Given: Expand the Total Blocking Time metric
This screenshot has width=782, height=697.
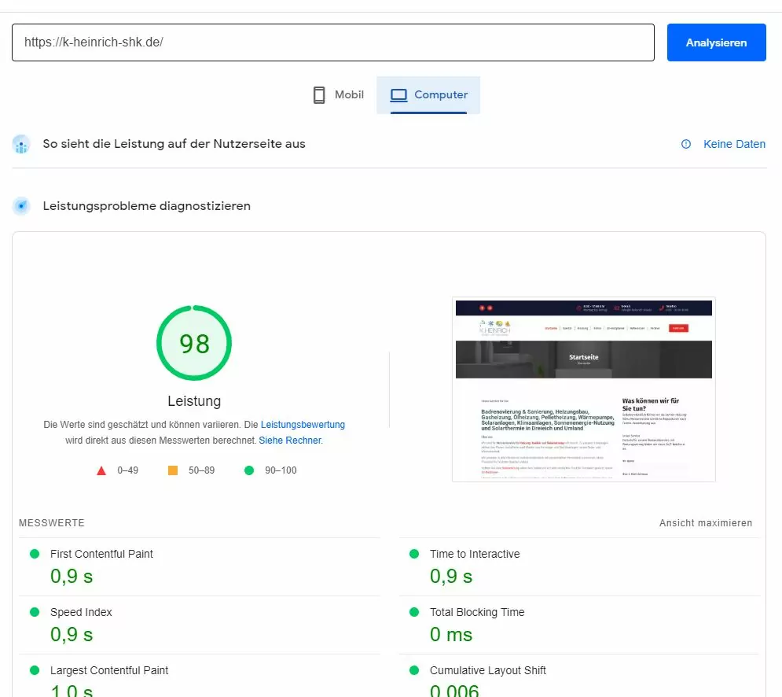Looking at the screenshot, I should tap(476, 612).
